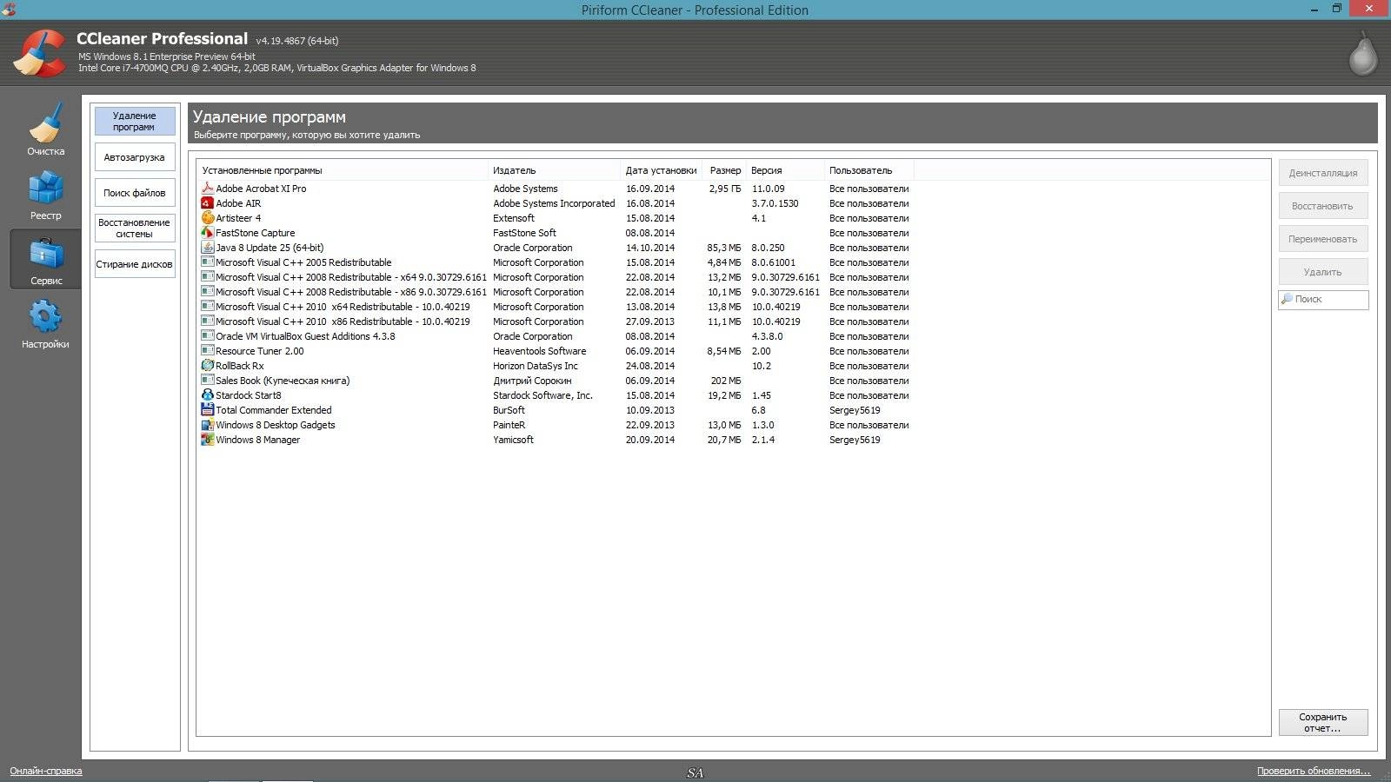Image resolution: width=1391 pixels, height=782 pixels.
Task: Click the FastStone Capture icon
Action: click(x=208, y=232)
